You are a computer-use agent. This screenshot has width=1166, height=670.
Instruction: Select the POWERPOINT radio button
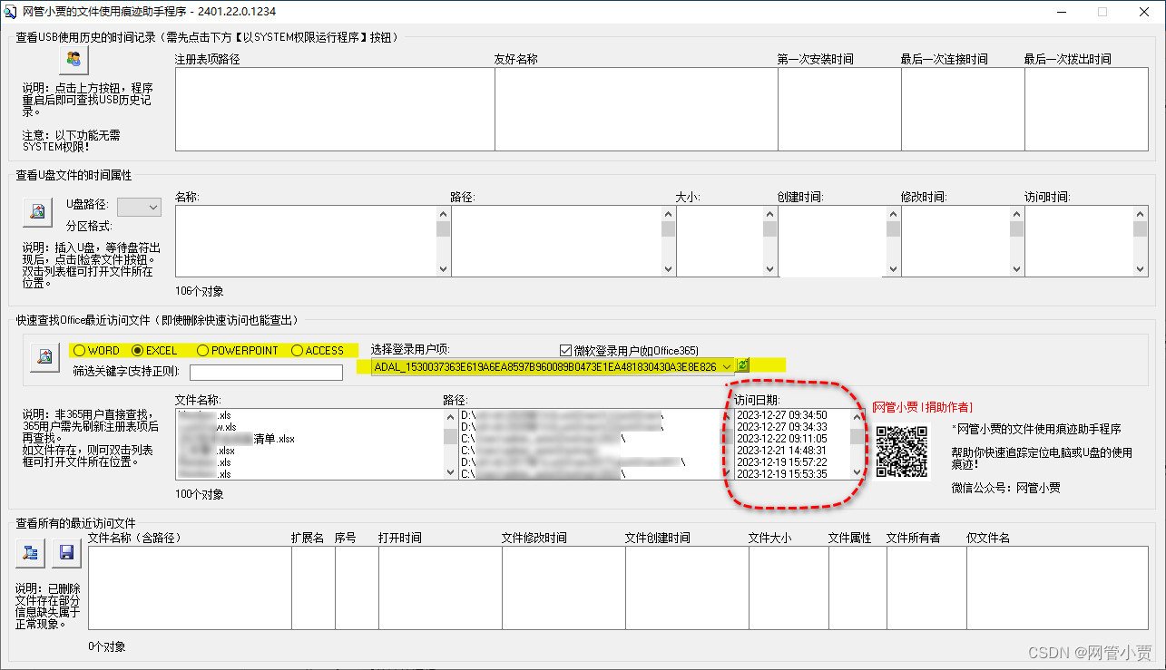tap(238, 351)
